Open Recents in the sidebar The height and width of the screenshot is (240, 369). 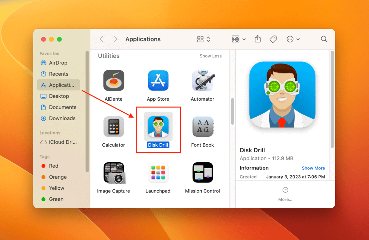[58, 74]
